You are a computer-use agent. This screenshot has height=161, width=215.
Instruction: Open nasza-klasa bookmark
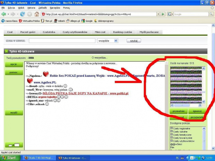coord(9,21)
